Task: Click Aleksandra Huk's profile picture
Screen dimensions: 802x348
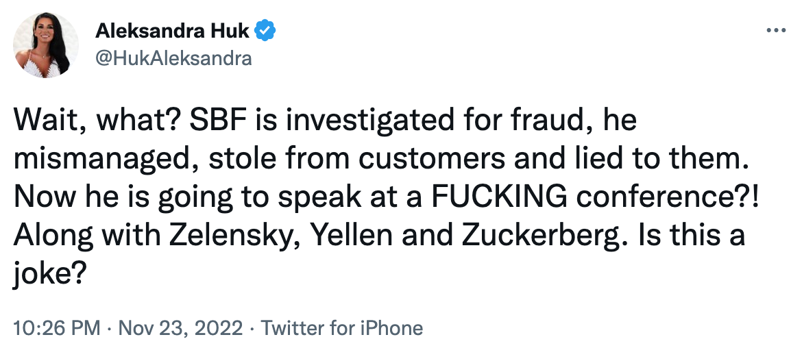Action: click(x=45, y=45)
